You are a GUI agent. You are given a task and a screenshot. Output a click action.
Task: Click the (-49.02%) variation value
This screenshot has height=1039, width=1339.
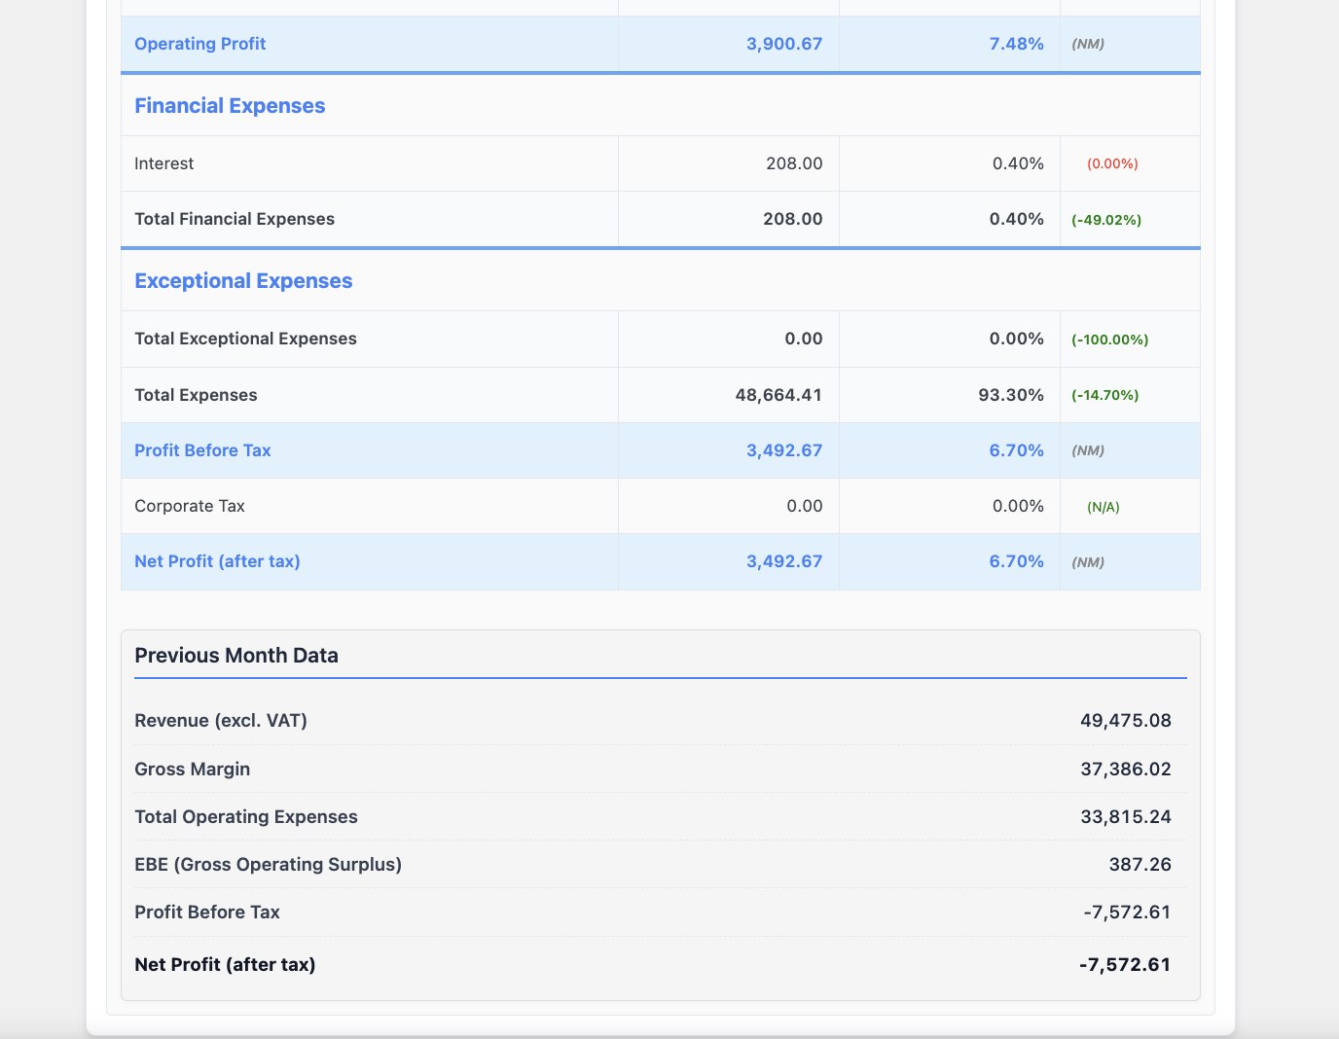point(1106,220)
